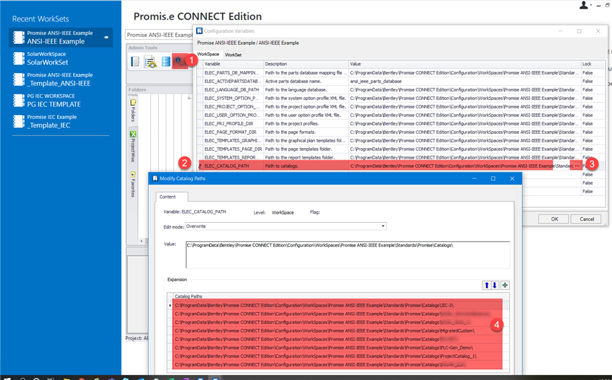The image size is (612, 380).
Task: Move selected catalog path down
Action: point(494,285)
